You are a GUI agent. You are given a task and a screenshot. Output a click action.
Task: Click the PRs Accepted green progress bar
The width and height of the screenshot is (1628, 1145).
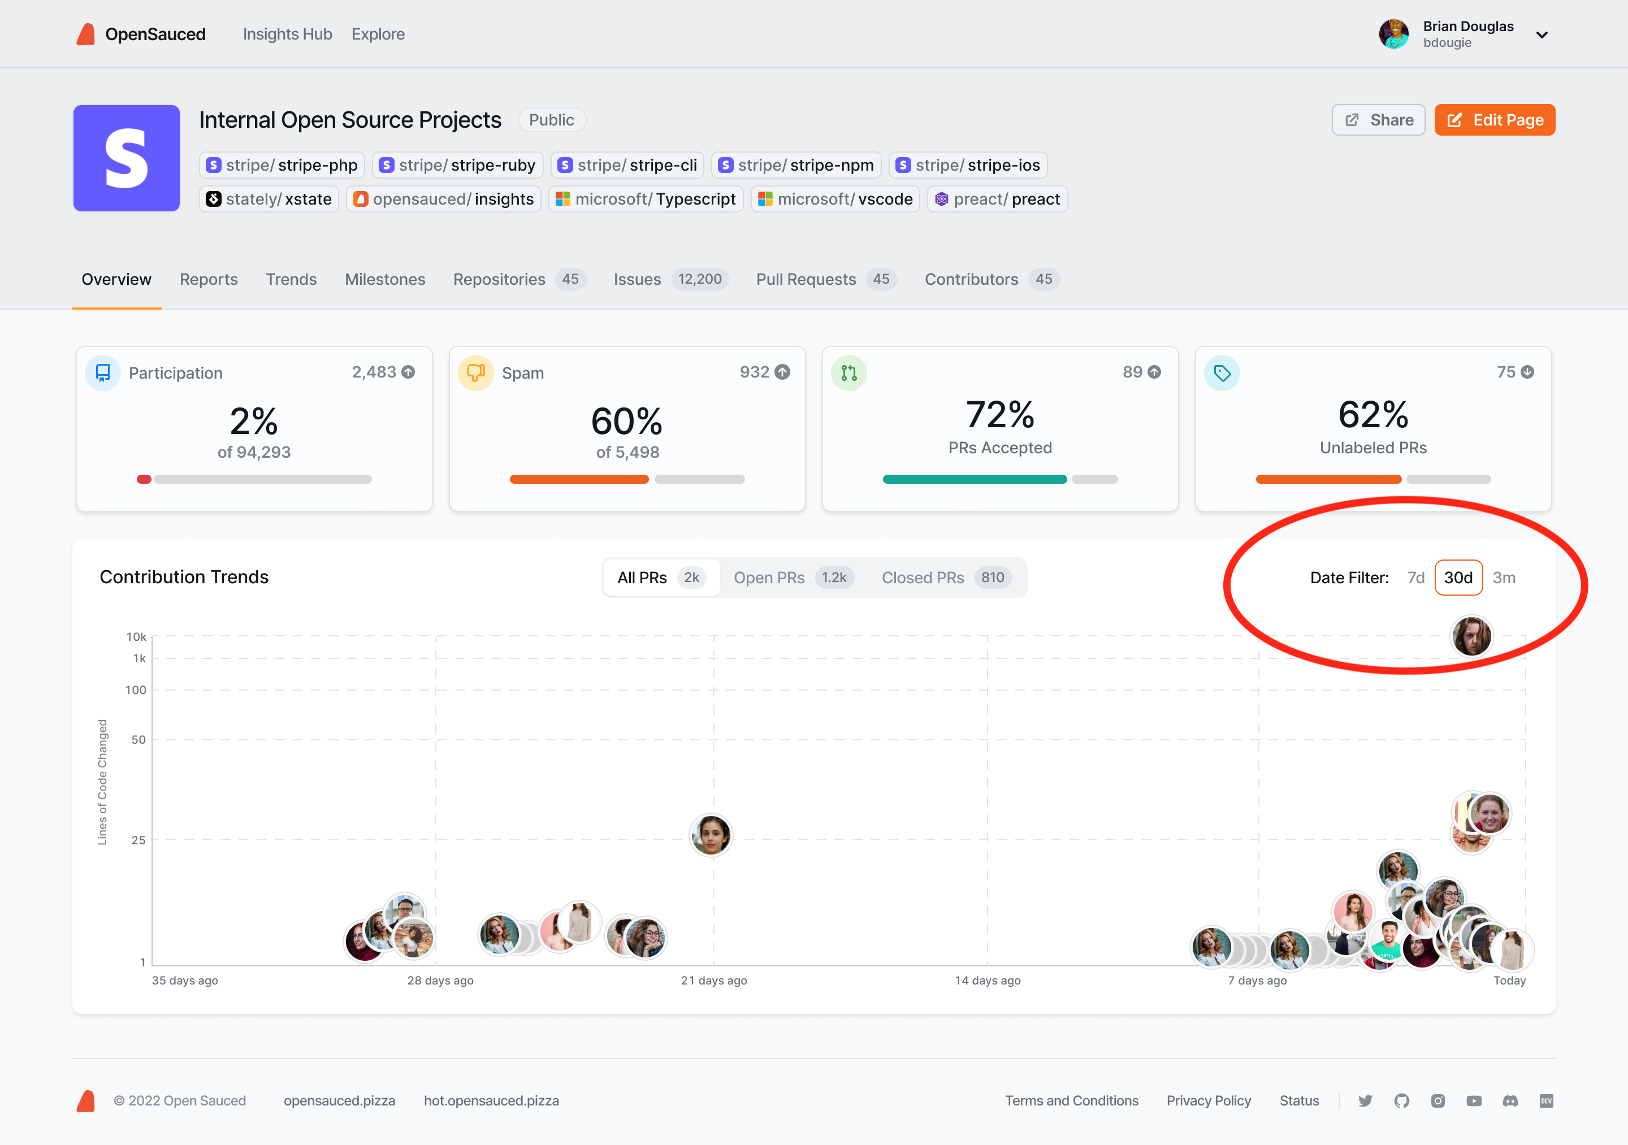(975, 479)
